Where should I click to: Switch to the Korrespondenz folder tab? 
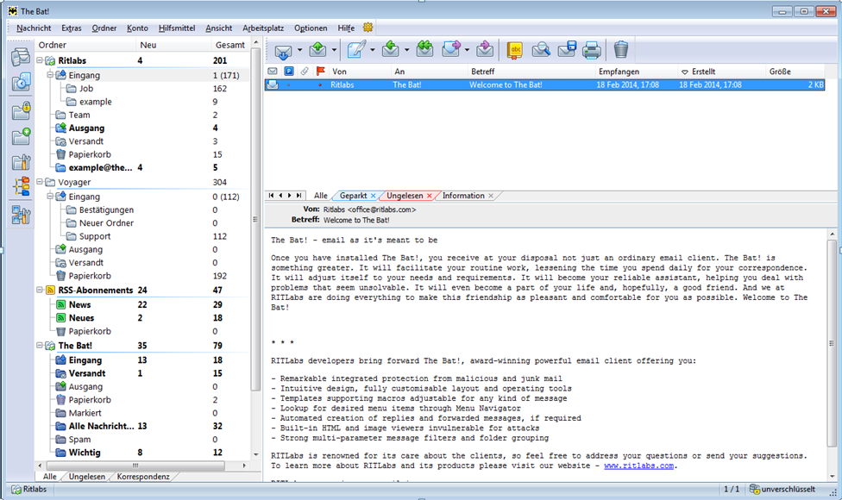pyautogui.click(x=143, y=477)
